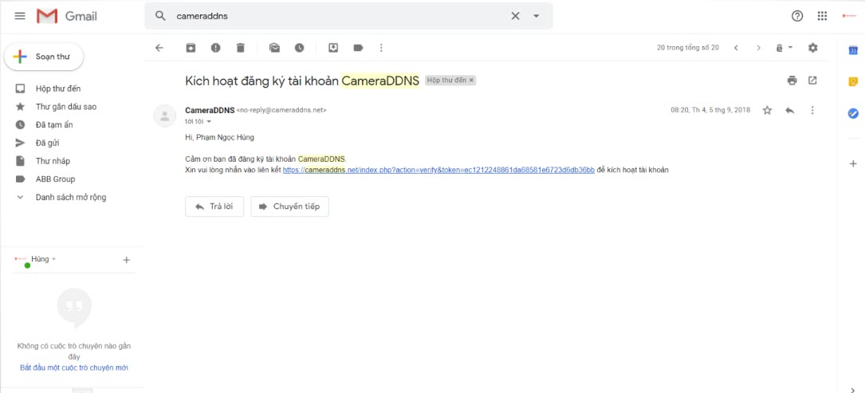Remove the Hộp thư đến label tag

pos(471,81)
